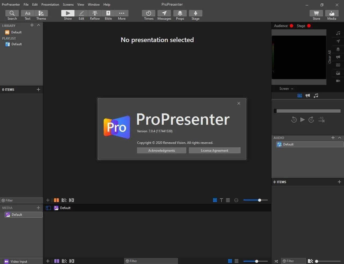The height and width of the screenshot is (264, 344).
Task: Clear messages layer paper plane icon
Action: coord(338,41)
